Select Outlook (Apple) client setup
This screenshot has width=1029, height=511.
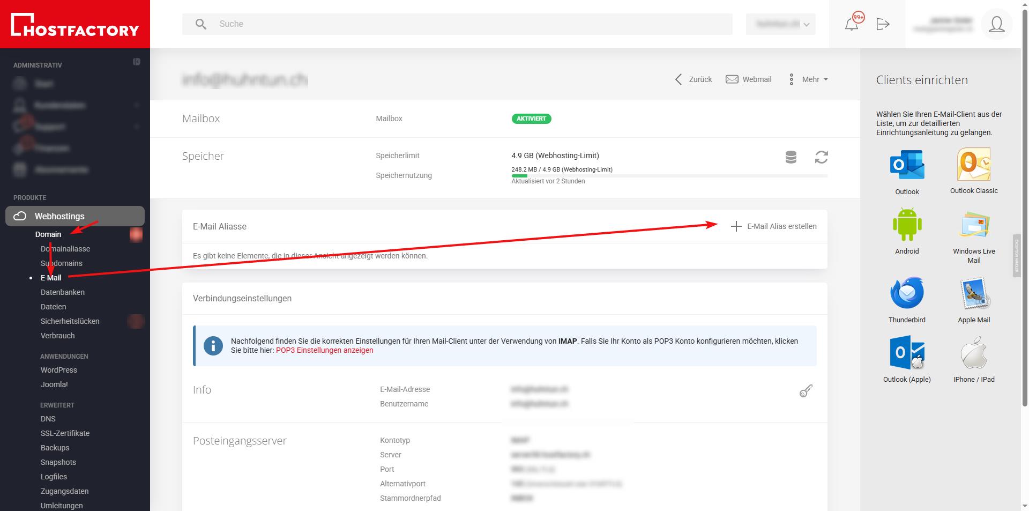(907, 359)
